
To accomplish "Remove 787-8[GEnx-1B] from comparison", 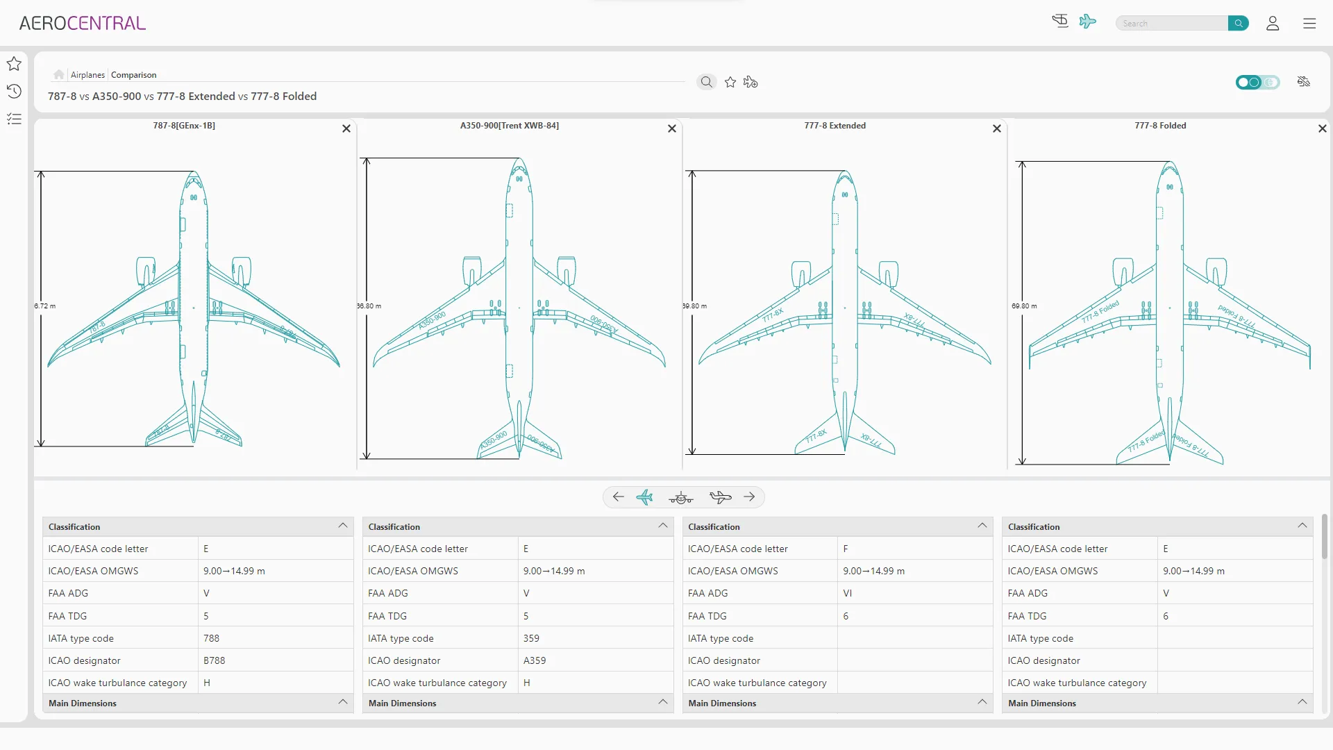I will pos(346,128).
